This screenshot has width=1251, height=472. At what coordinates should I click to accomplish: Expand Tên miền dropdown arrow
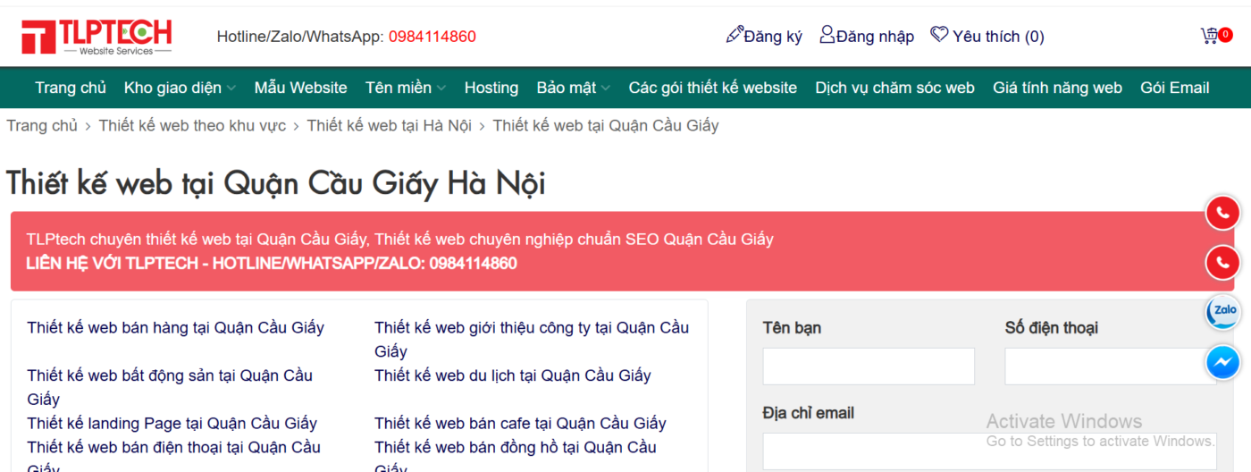[x=441, y=88]
